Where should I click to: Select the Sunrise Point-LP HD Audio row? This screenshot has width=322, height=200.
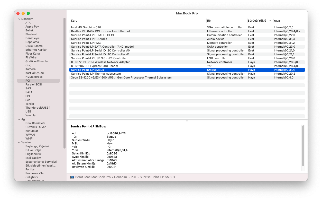pos(89,39)
